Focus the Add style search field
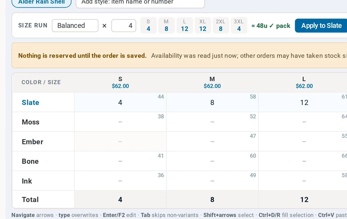 point(140,3)
